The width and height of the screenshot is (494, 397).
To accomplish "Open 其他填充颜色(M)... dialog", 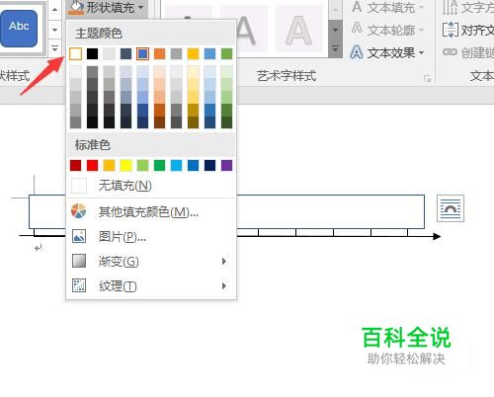I will pos(151,211).
